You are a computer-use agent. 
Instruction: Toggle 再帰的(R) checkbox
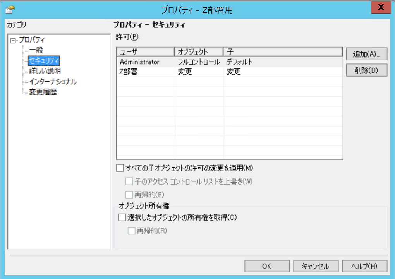click(x=132, y=231)
